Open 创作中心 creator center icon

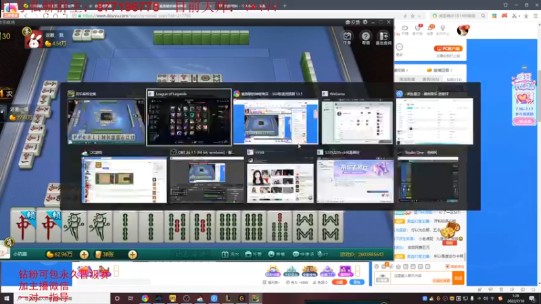point(443,30)
